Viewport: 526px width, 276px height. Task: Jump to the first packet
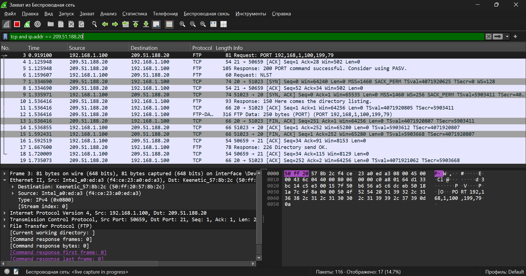[x=136, y=24]
